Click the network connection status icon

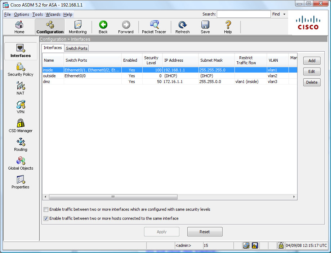tap(246, 245)
